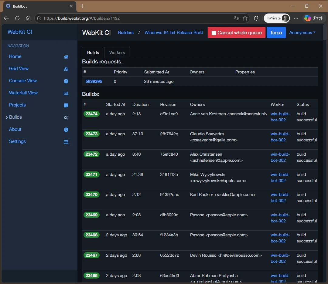Click the Settings sliders icon
This screenshot has width=328, height=284.
coord(66,142)
